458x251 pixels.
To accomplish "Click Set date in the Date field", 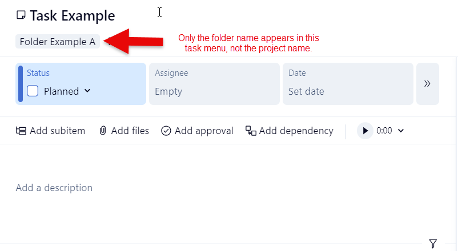I will (306, 91).
